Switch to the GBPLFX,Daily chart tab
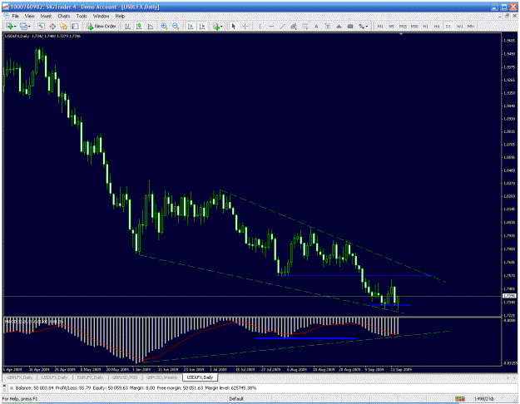 [x=20, y=377]
